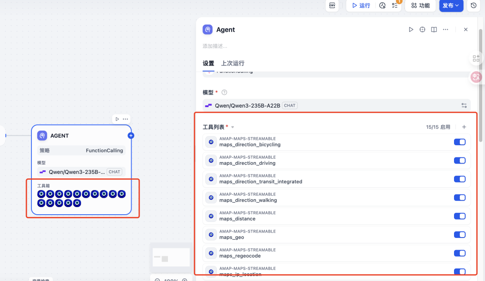
Task: Click the 功能 features button
Action: (420, 5)
